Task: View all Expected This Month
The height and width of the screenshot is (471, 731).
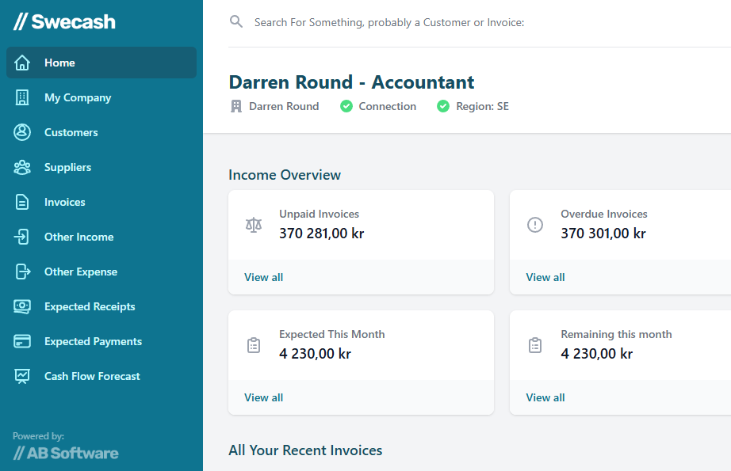Action: [263, 397]
